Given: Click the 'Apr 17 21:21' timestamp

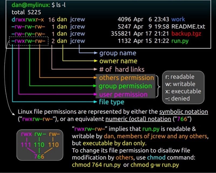Looking at the screenshot, I should [151, 34].
